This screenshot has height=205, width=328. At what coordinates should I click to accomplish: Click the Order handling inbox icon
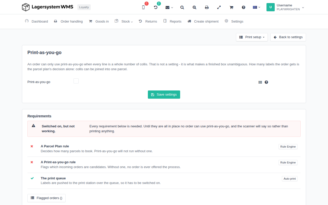(56, 21)
